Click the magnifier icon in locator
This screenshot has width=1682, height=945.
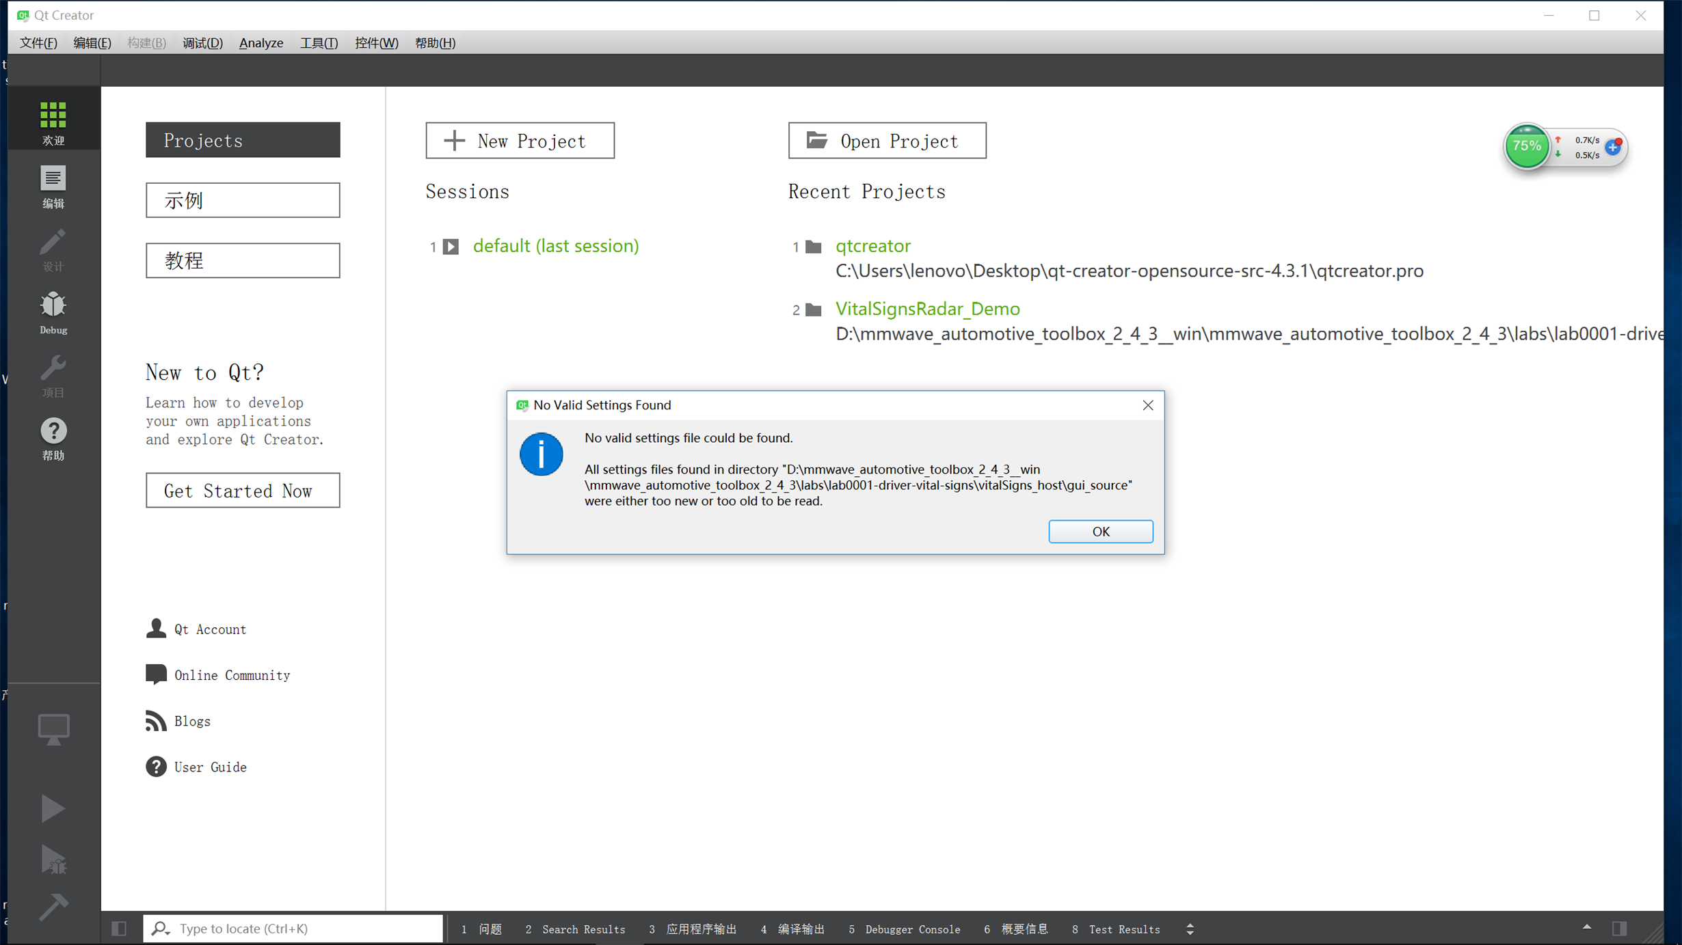coord(160,928)
